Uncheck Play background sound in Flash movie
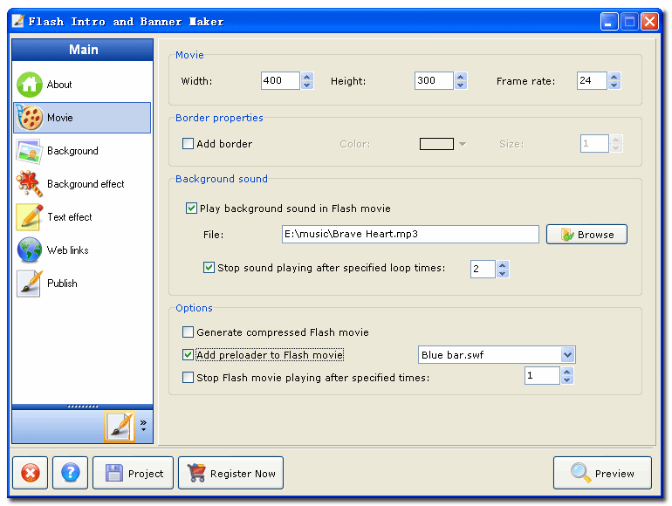The width and height of the screenshot is (672, 506). [x=192, y=209]
